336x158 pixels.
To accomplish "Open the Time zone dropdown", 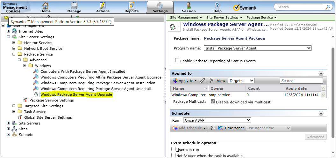I will [x=268, y=128].
